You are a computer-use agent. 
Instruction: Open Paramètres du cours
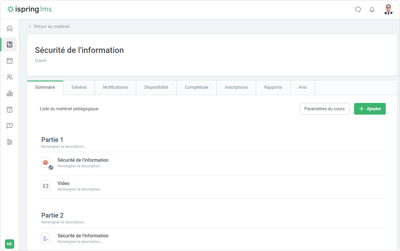point(324,109)
